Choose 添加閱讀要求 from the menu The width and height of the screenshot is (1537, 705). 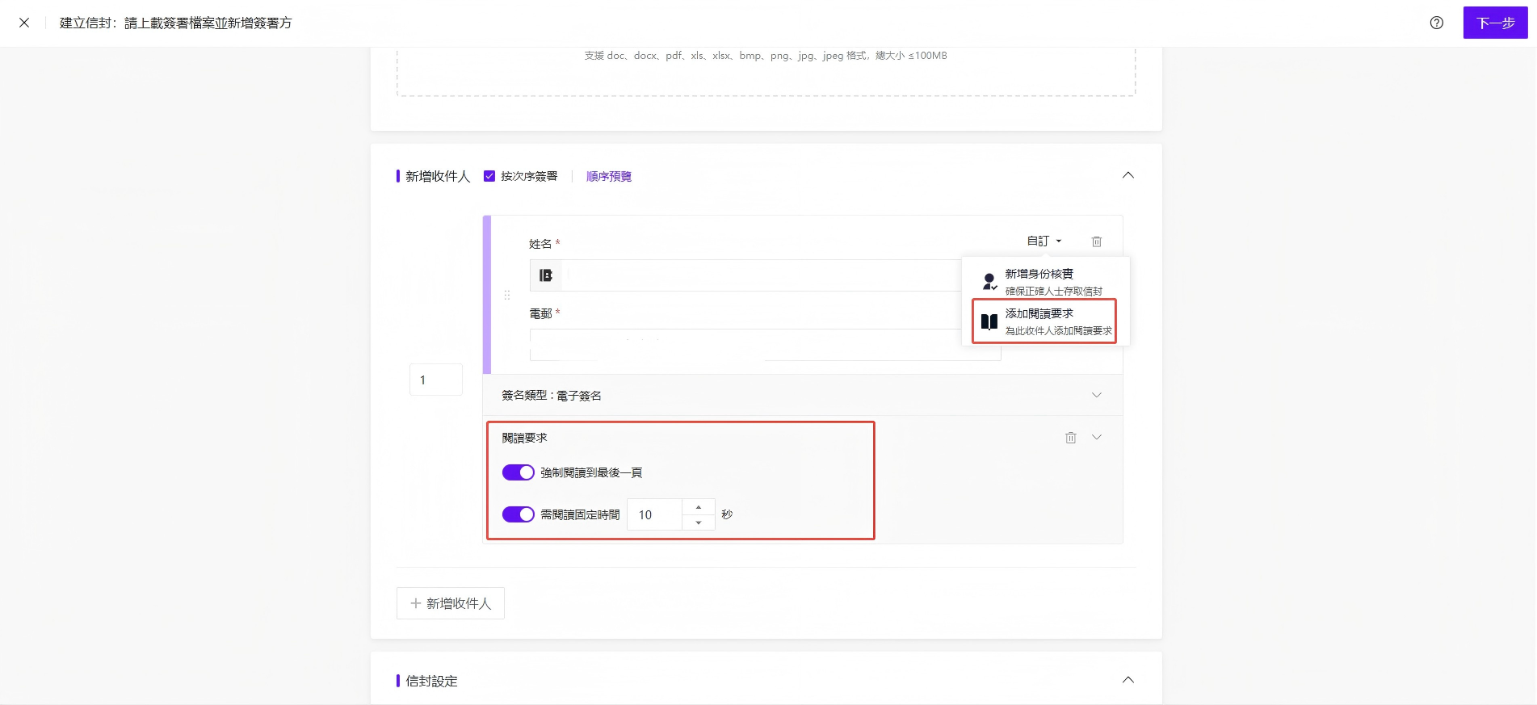[1045, 321]
